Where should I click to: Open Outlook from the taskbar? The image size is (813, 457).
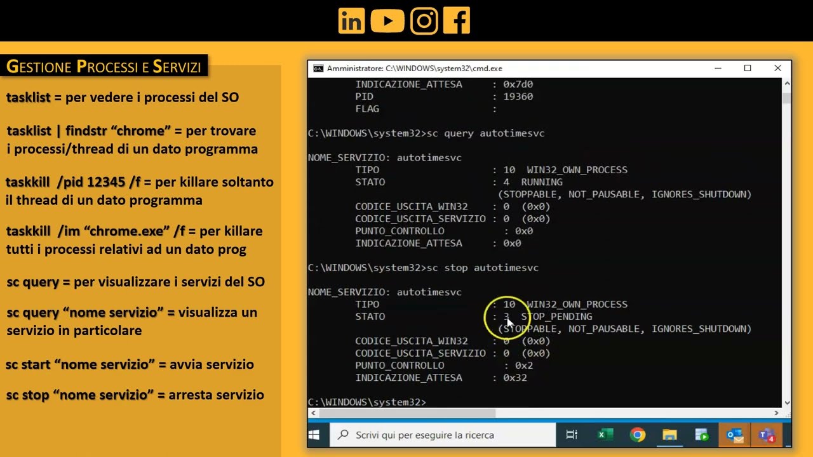click(x=735, y=435)
